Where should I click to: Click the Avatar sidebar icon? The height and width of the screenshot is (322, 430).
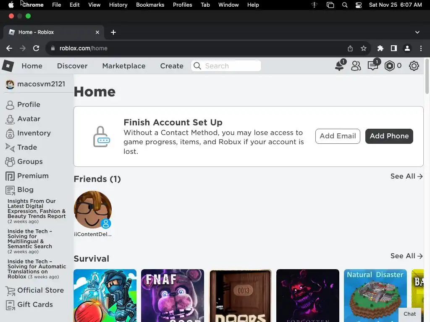[10, 119]
